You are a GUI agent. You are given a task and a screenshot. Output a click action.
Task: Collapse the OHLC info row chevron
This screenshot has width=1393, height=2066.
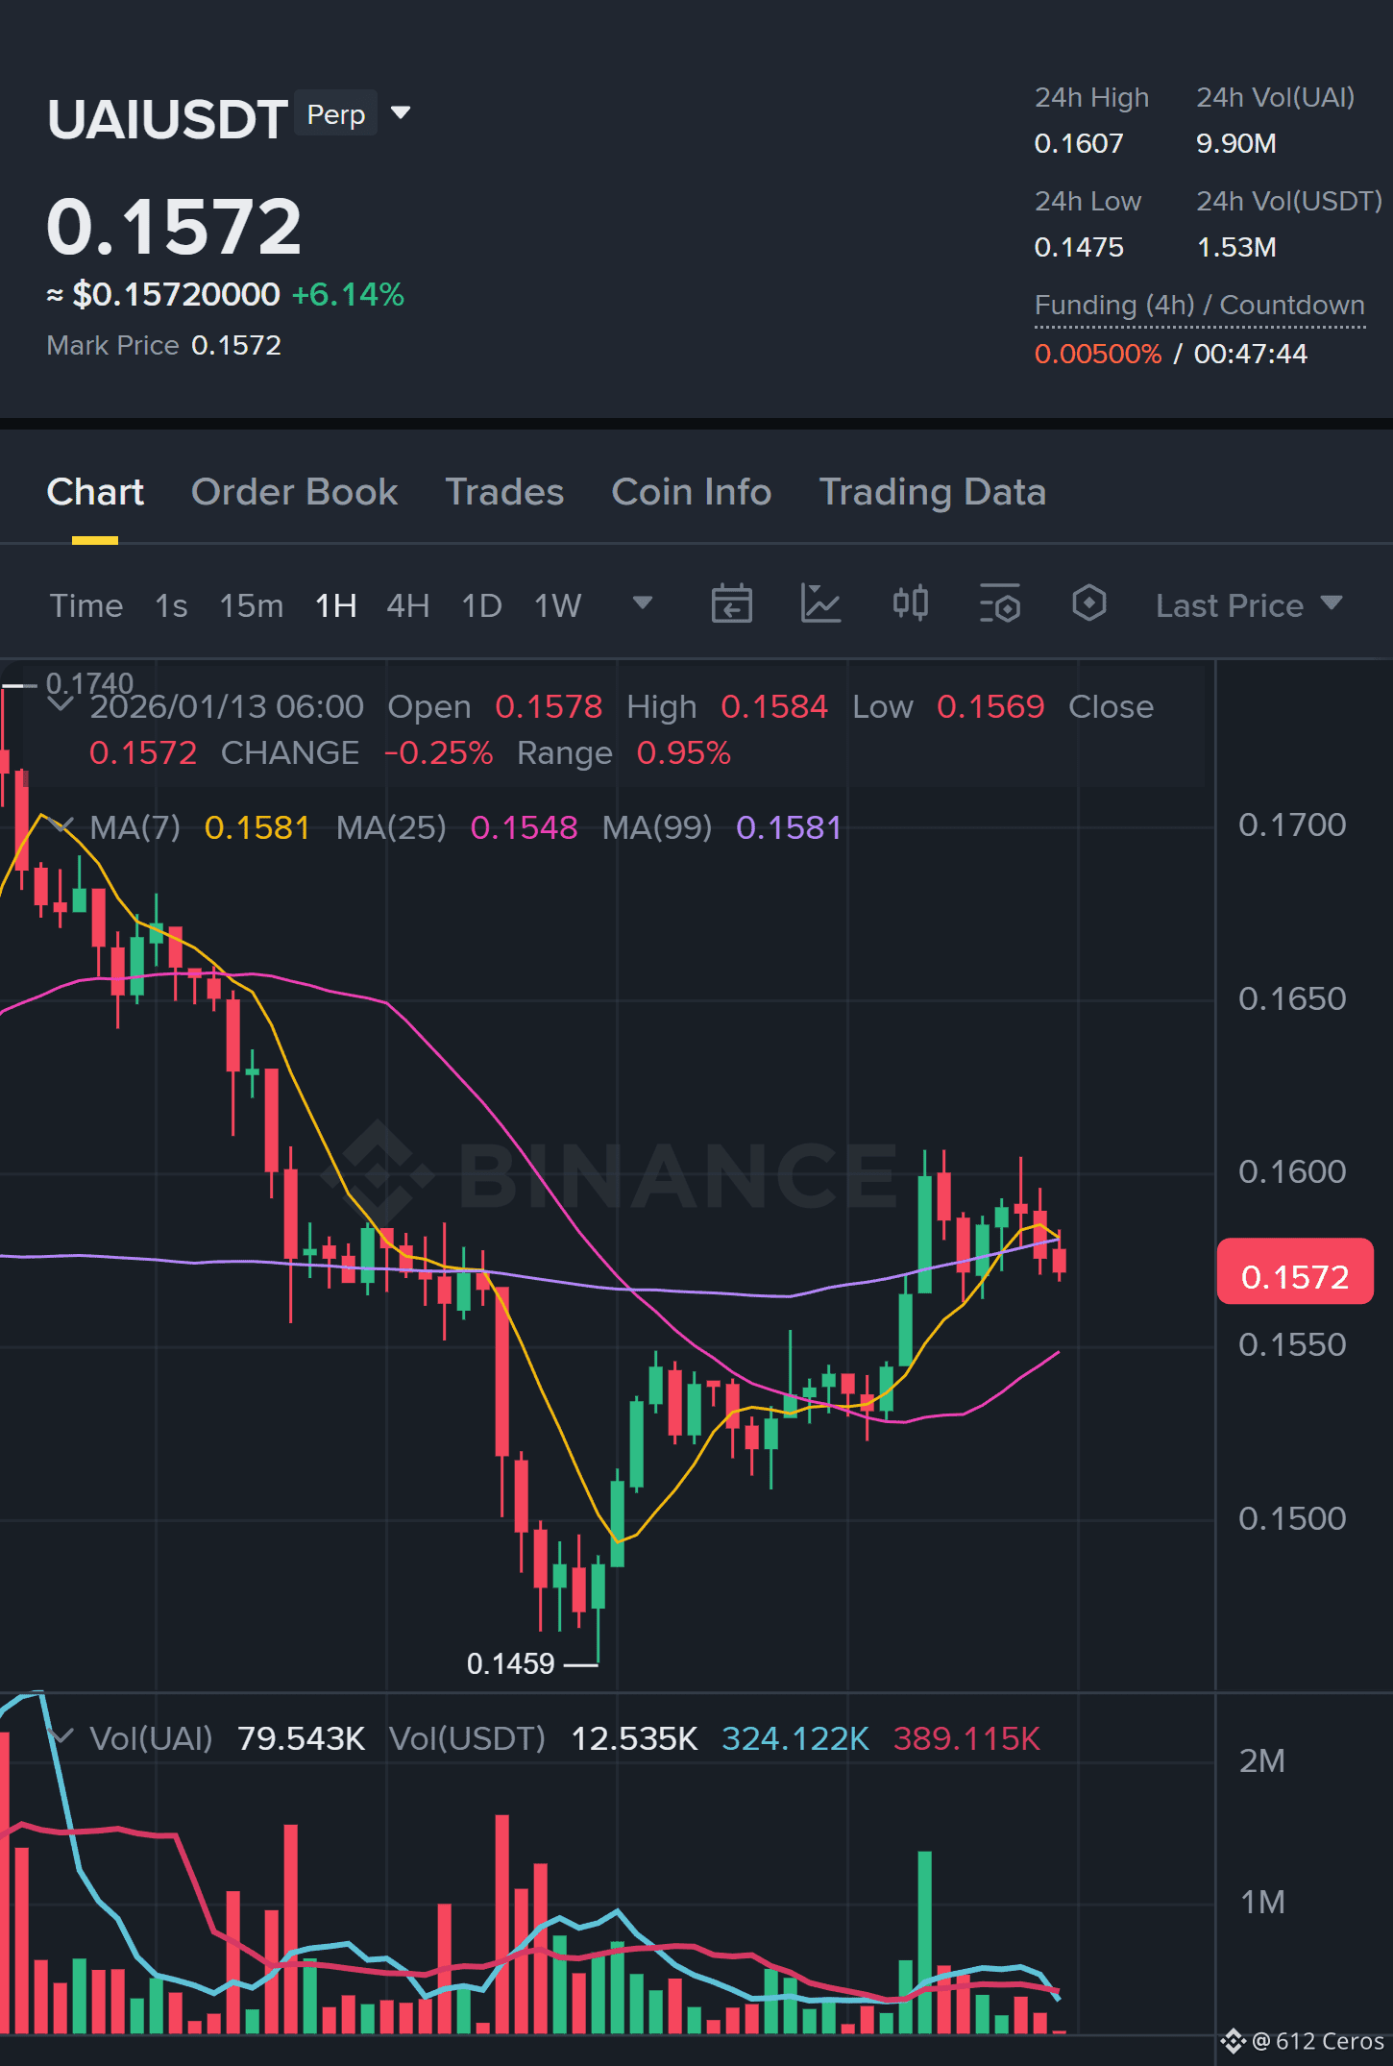point(60,705)
